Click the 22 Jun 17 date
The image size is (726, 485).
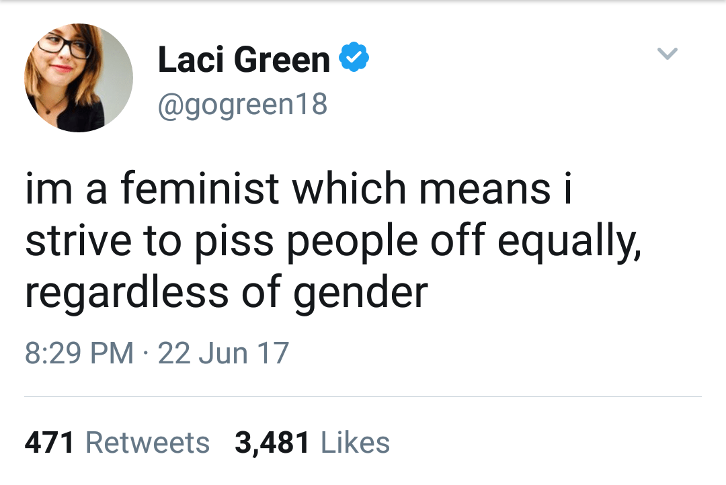(223, 353)
